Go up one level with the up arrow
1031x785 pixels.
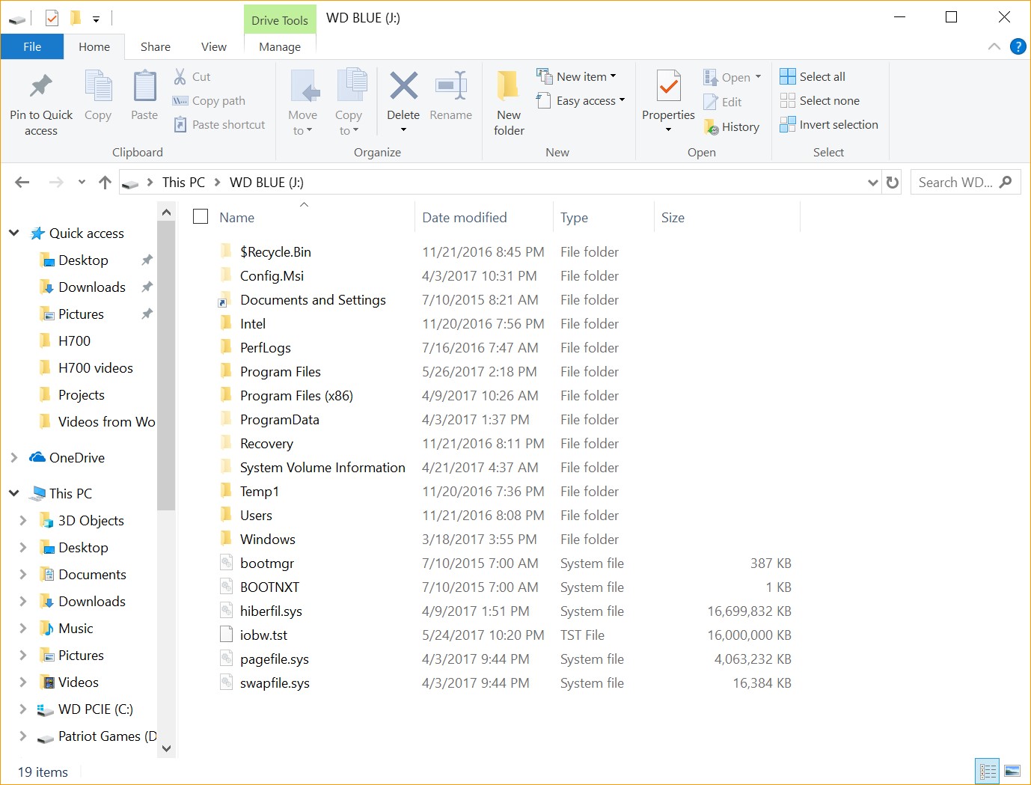pyautogui.click(x=105, y=183)
